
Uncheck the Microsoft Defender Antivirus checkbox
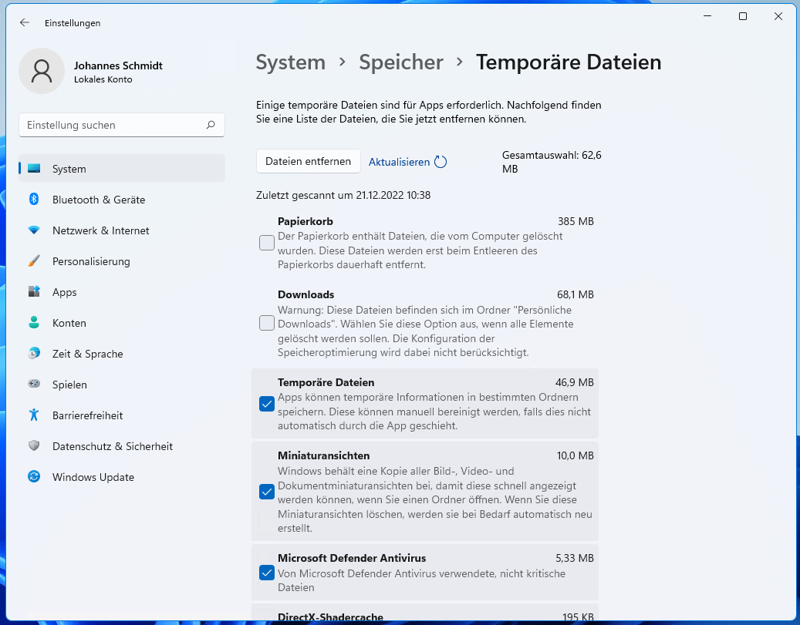[267, 573]
